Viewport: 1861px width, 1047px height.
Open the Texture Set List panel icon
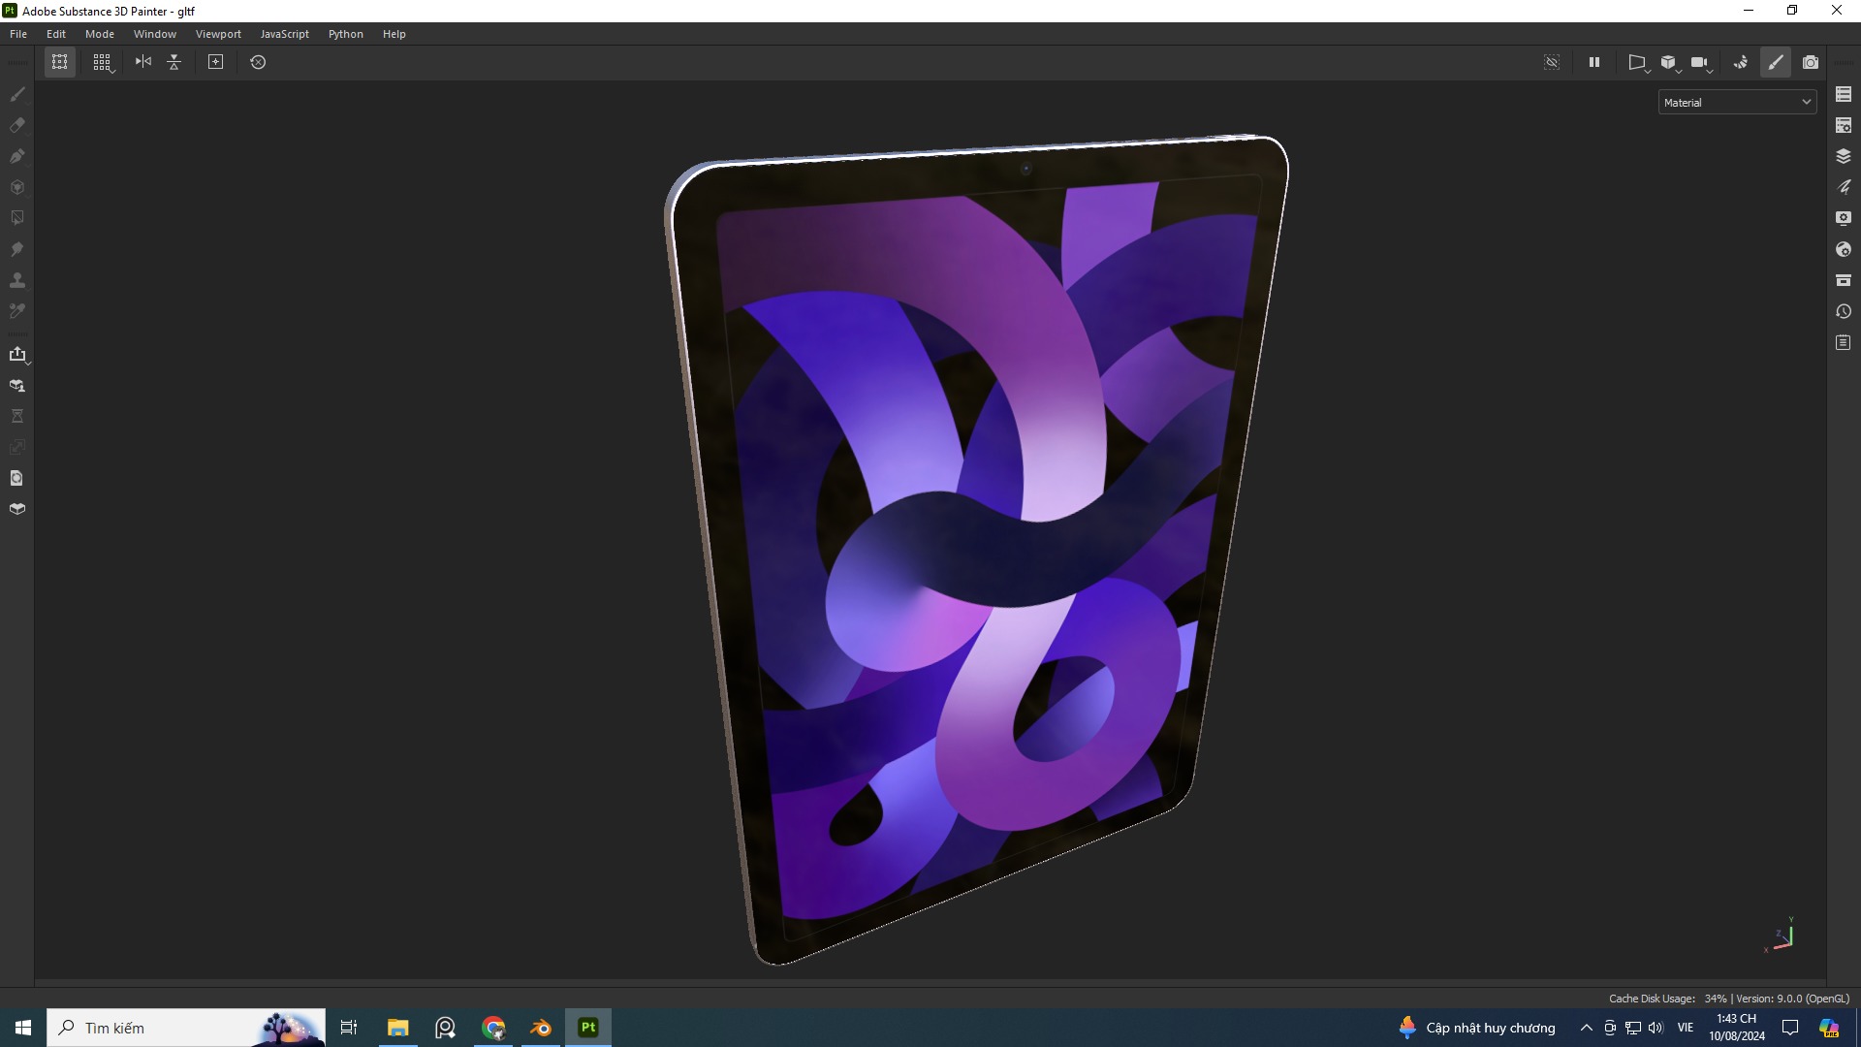click(1844, 94)
